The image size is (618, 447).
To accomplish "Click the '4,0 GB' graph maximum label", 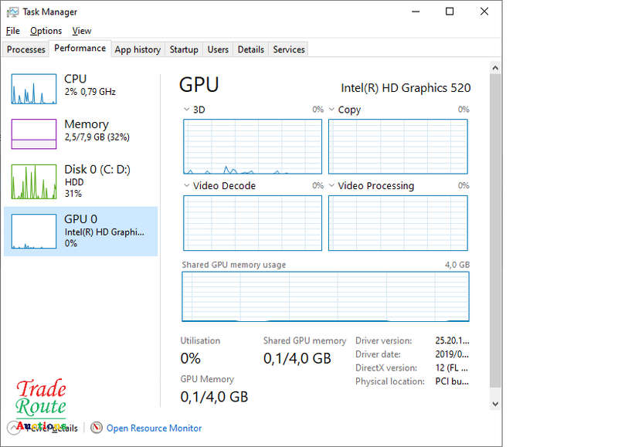I will click(x=457, y=265).
